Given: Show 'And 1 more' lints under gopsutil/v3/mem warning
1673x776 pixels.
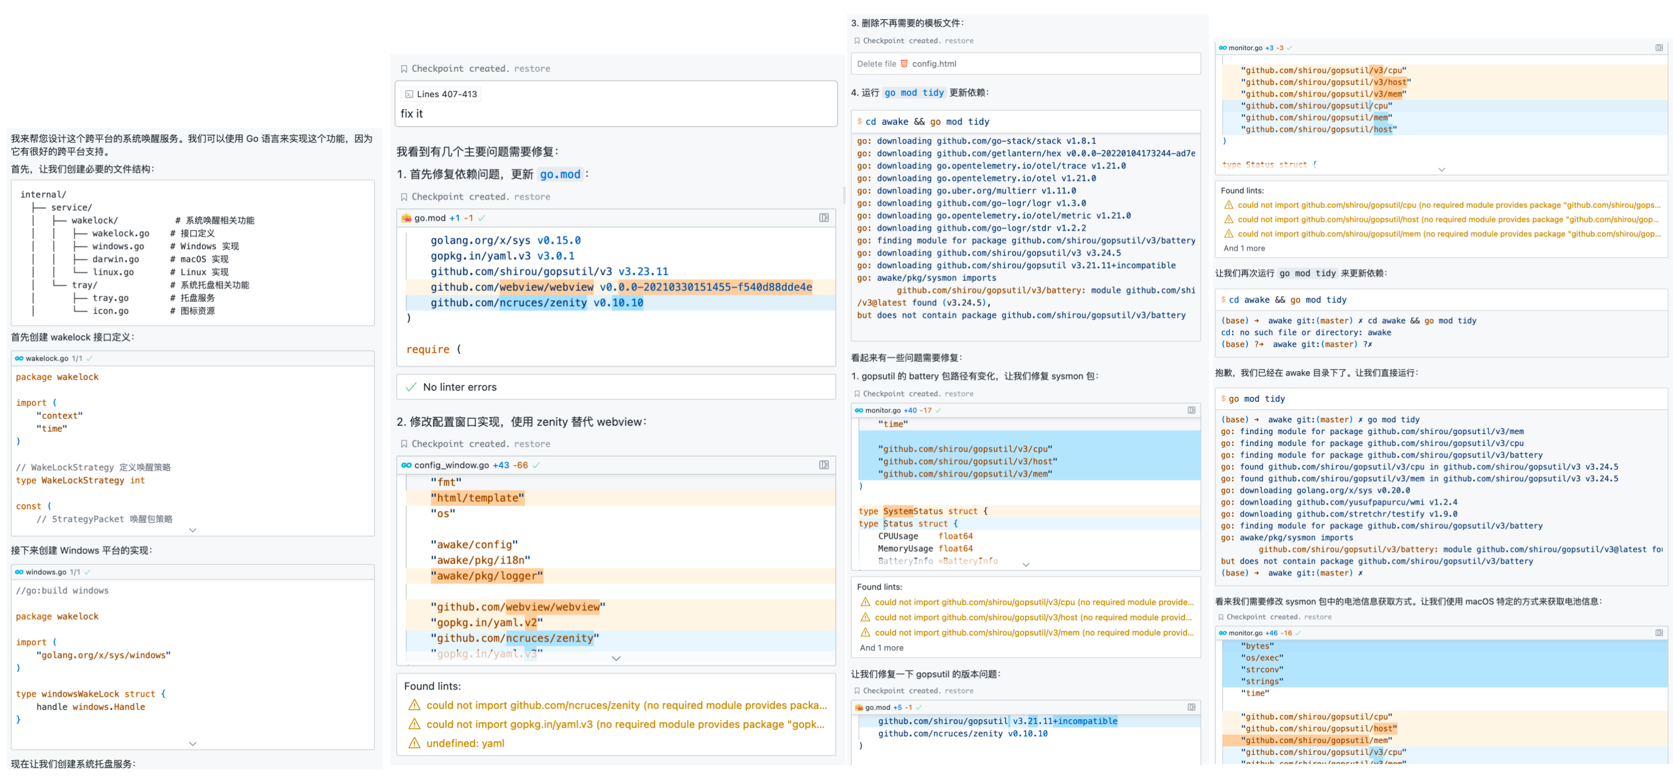Looking at the screenshot, I should click(881, 648).
